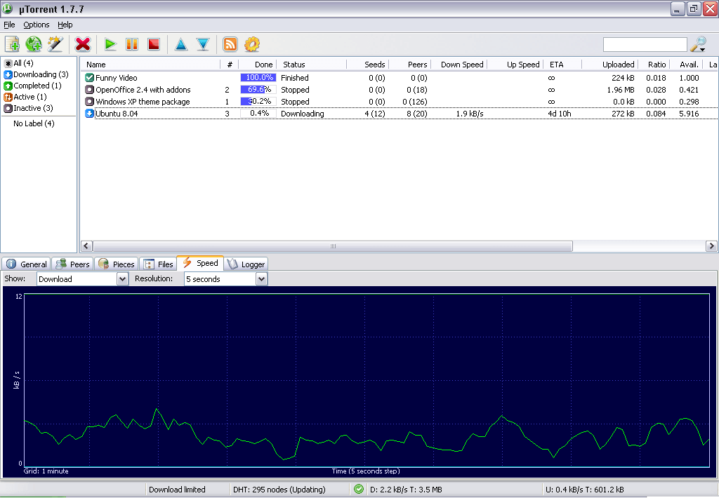Open the Add Torrent icon
The height and width of the screenshot is (498, 719).
coord(11,43)
